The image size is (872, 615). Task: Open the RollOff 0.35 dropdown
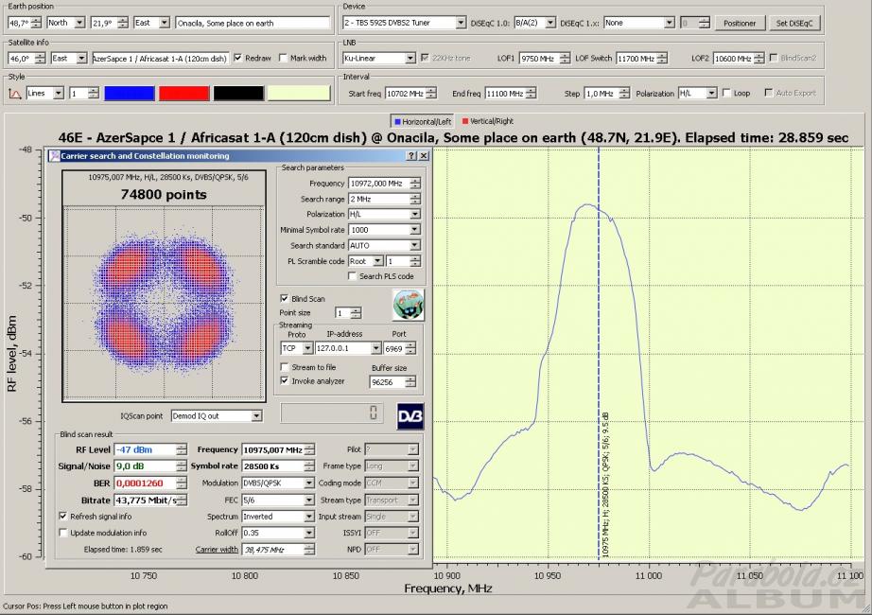(308, 533)
